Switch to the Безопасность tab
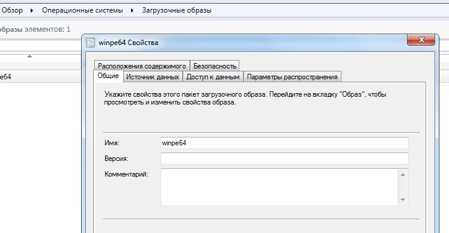 point(215,66)
